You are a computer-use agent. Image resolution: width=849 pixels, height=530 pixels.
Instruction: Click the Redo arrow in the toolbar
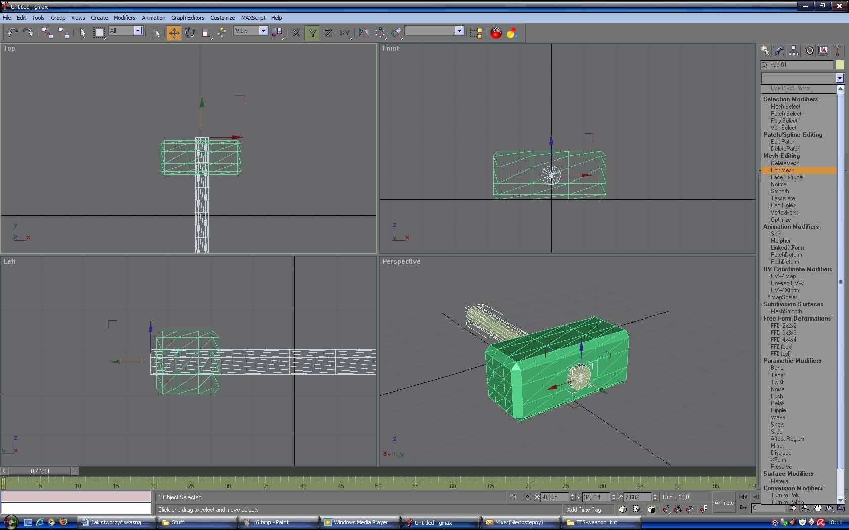pyautogui.click(x=28, y=33)
